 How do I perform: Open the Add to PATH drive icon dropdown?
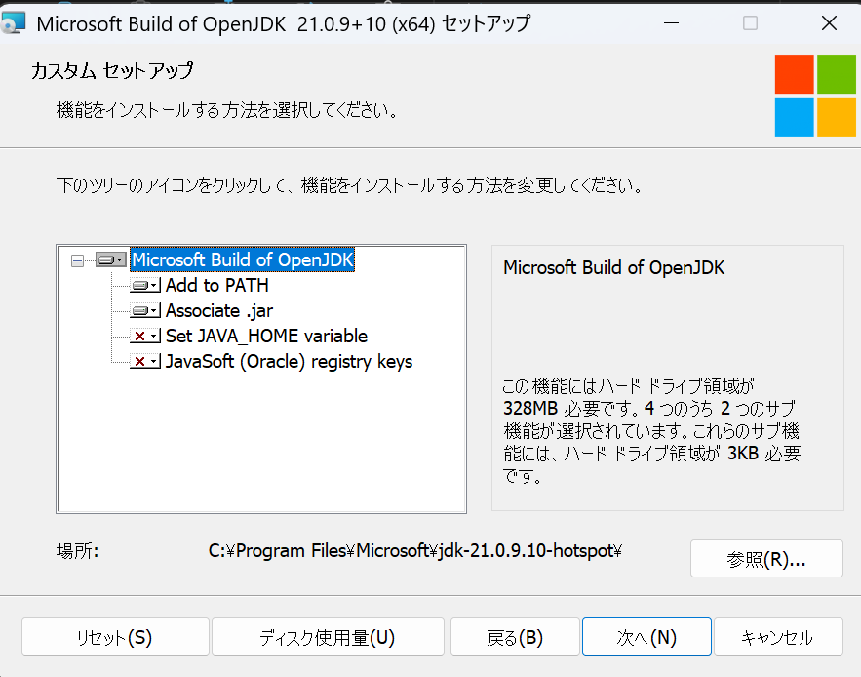(145, 286)
